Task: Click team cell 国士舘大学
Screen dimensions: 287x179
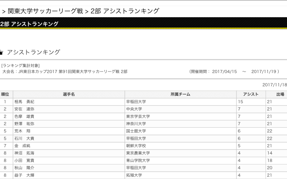Action: (136, 131)
